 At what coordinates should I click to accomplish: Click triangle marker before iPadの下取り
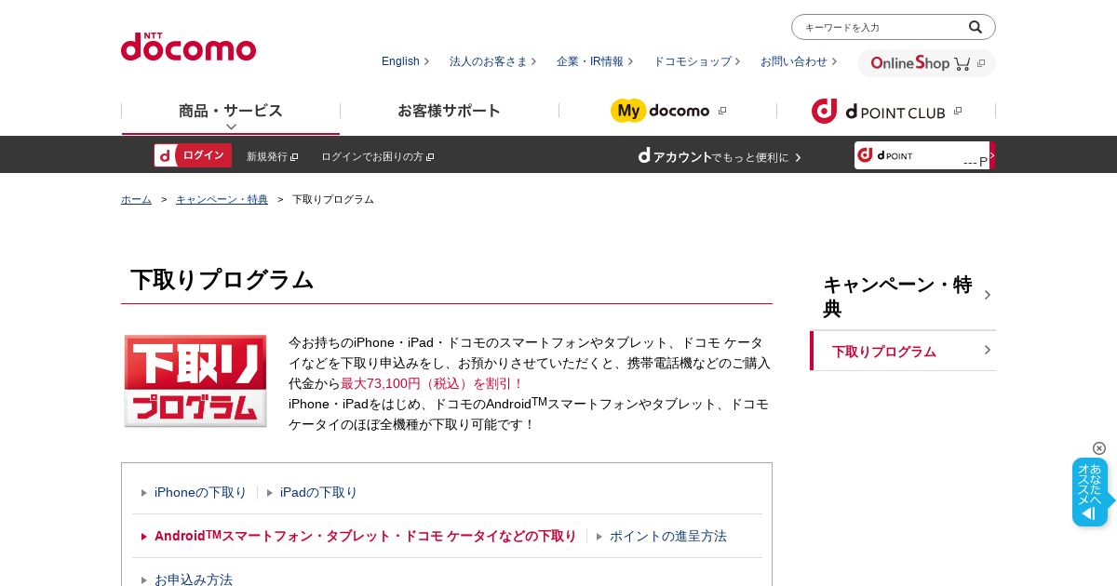click(270, 493)
